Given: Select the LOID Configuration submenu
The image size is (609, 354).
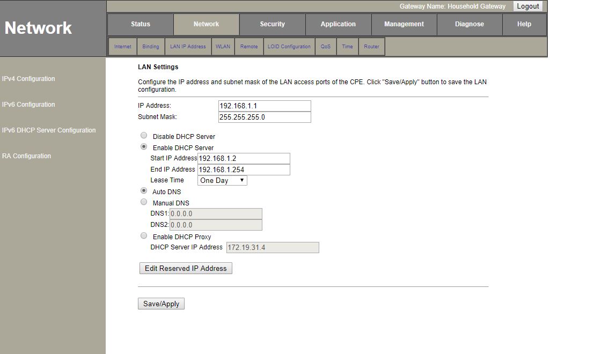Looking at the screenshot, I should tap(289, 47).
